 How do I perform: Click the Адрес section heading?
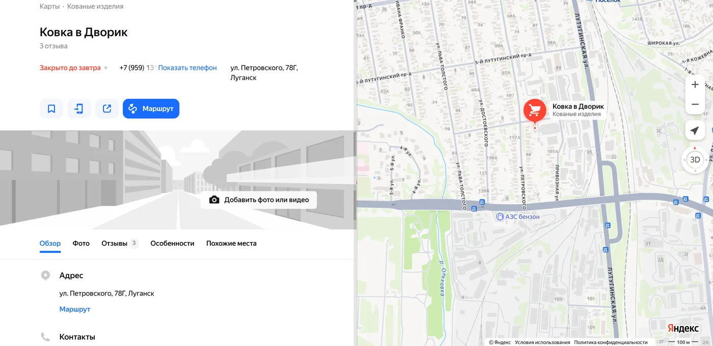tap(71, 276)
